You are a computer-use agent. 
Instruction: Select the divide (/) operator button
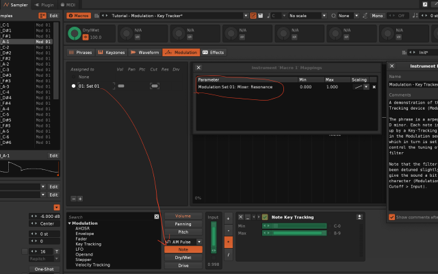(x=228, y=254)
